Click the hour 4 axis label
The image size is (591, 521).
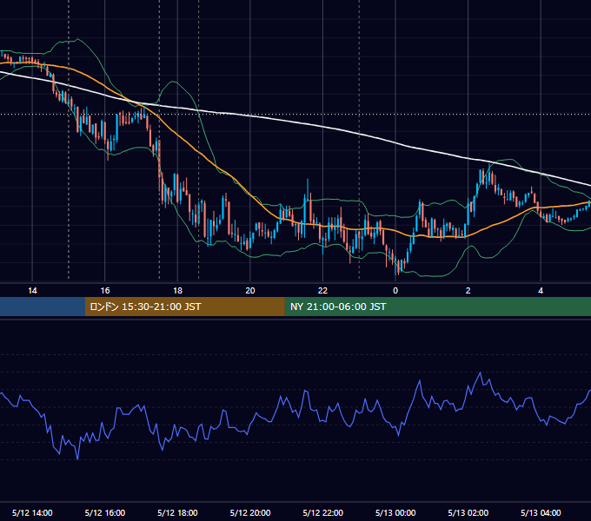point(541,291)
